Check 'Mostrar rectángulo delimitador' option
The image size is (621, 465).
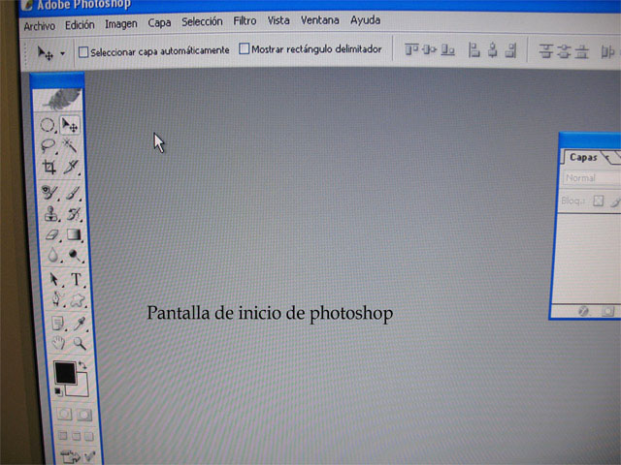coord(244,49)
